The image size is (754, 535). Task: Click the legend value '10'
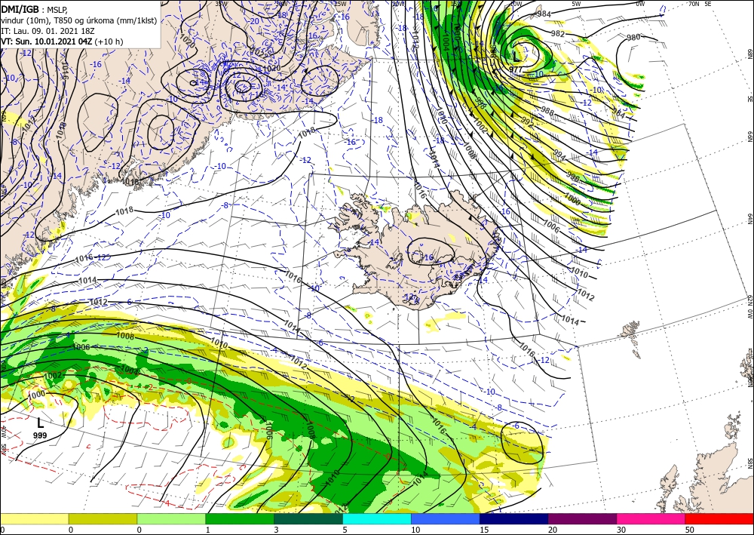pyautogui.click(x=415, y=530)
